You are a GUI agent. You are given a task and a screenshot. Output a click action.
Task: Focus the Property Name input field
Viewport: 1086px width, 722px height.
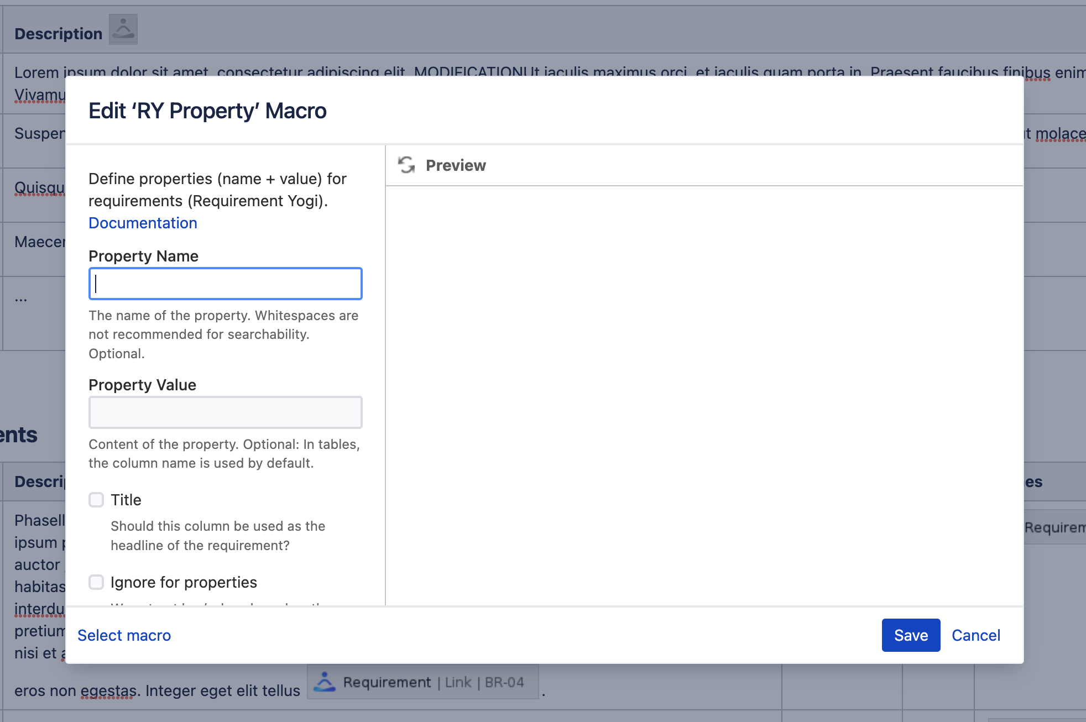tap(224, 283)
